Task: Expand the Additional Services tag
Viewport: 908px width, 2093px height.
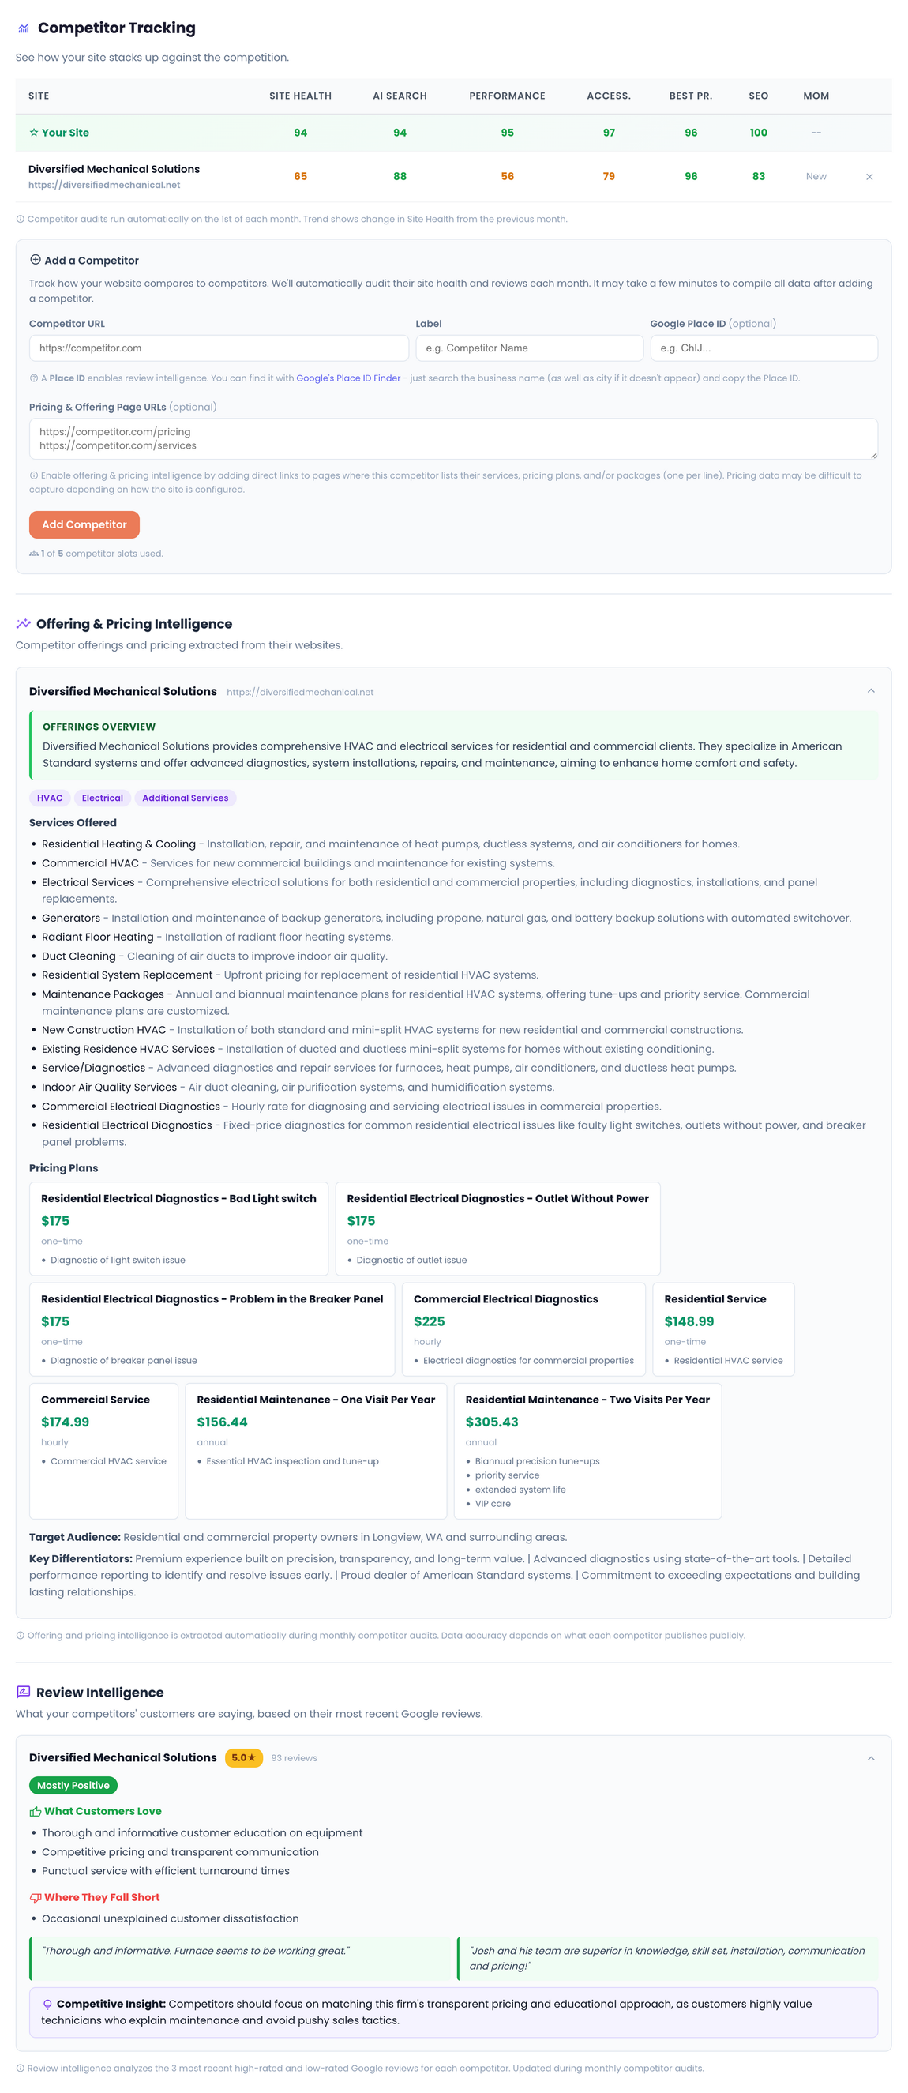Action: click(x=186, y=798)
